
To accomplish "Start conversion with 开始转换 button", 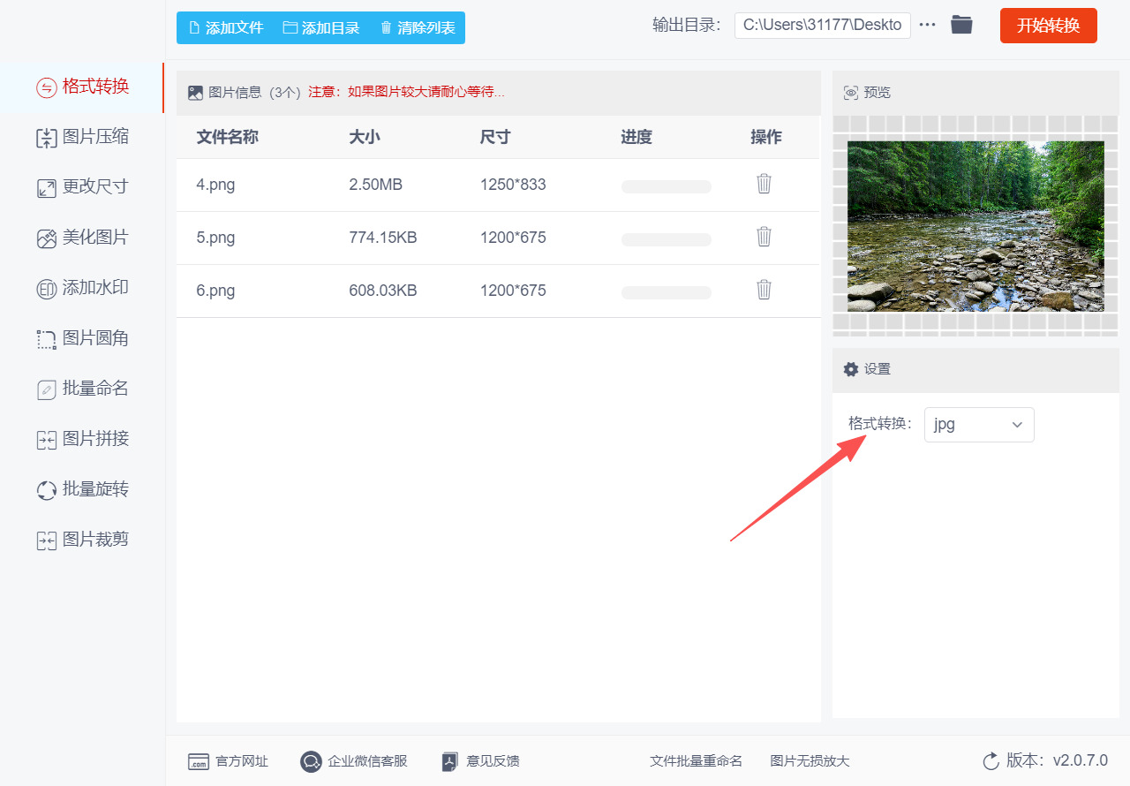I will [1049, 26].
